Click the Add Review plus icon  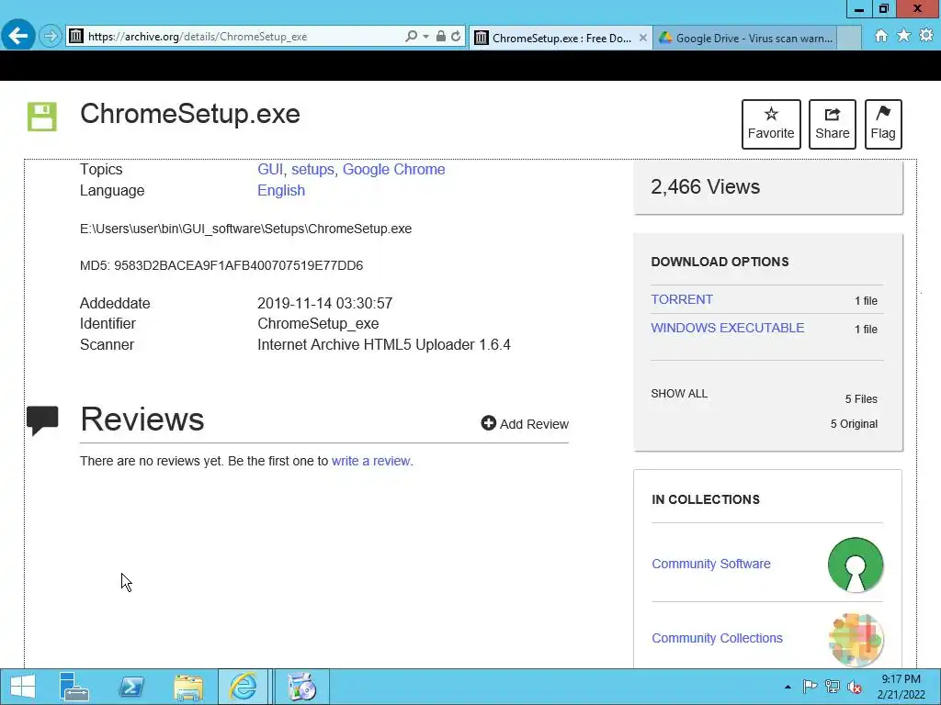[x=489, y=423]
